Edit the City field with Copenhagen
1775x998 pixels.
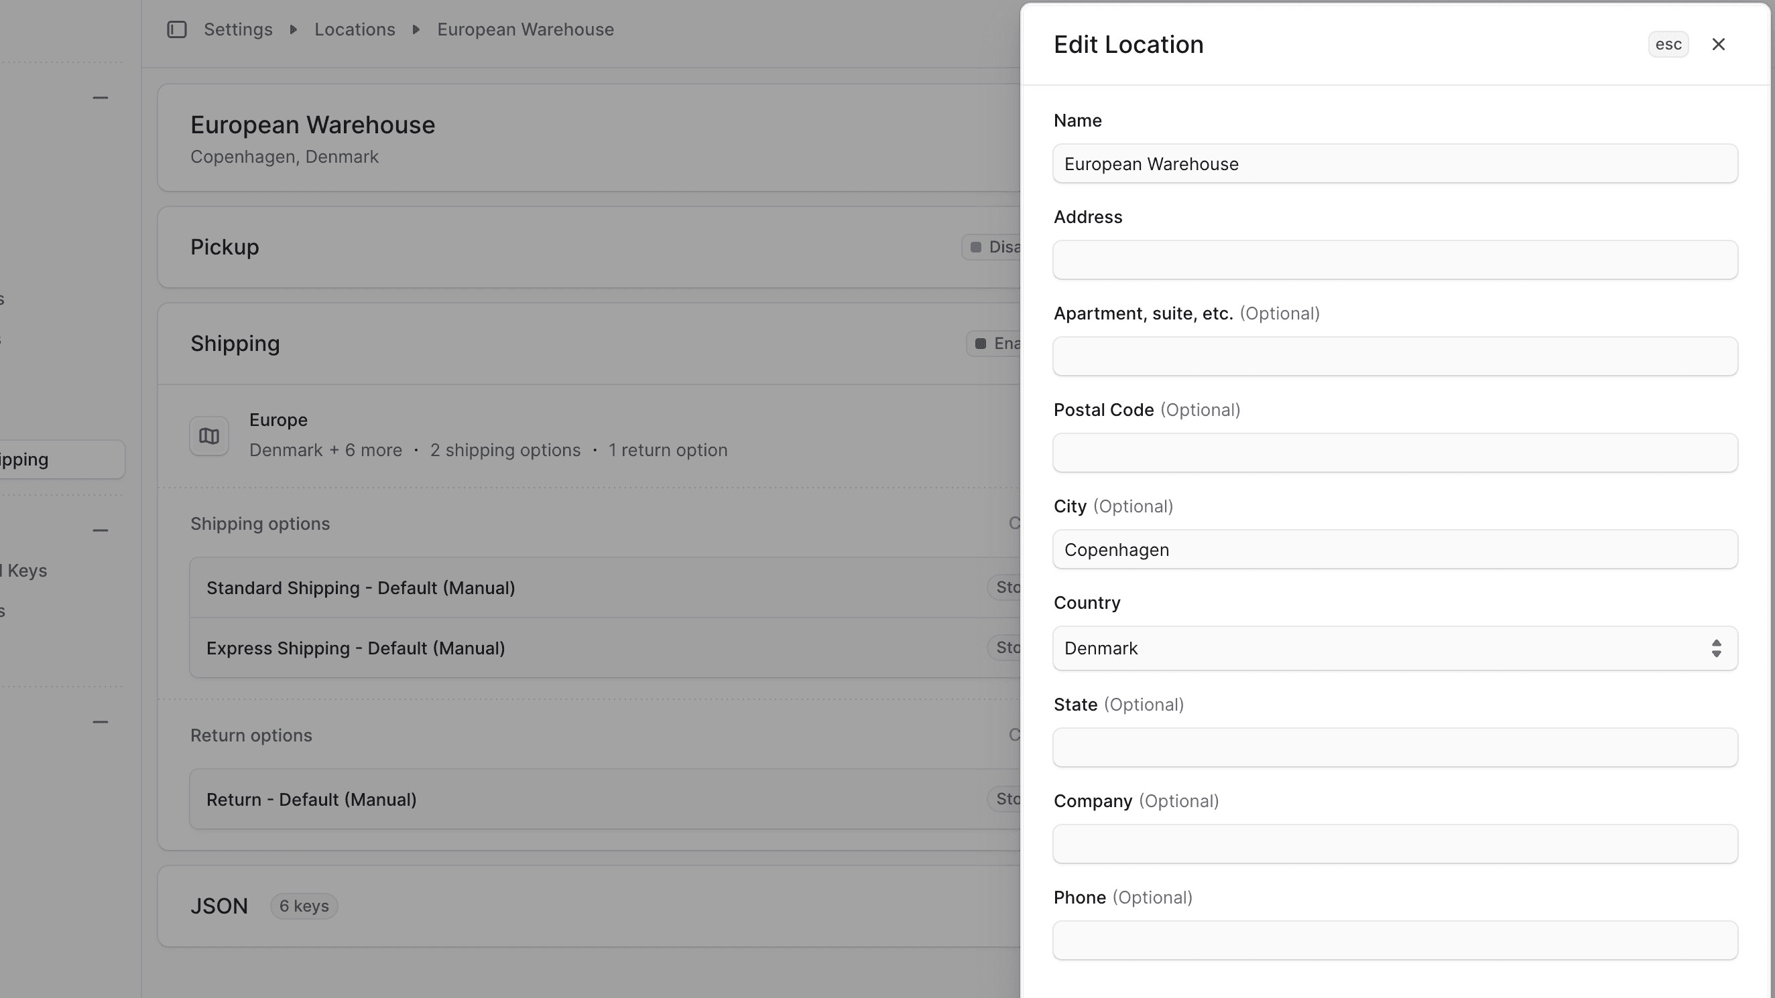pos(1395,550)
